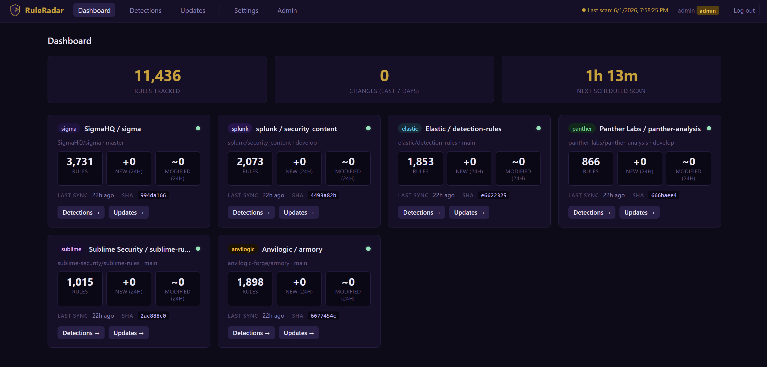Image resolution: width=767 pixels, height=367 pixels.
Task: Click the Anvilogic armory status dot
Action: tap(368, 249)
